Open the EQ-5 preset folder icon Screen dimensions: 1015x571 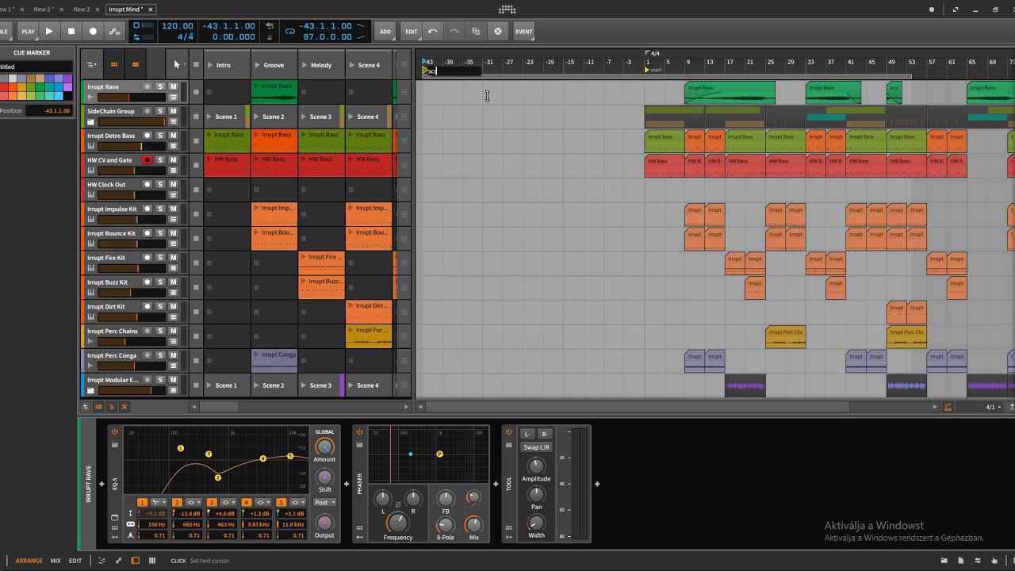[114, 445]
